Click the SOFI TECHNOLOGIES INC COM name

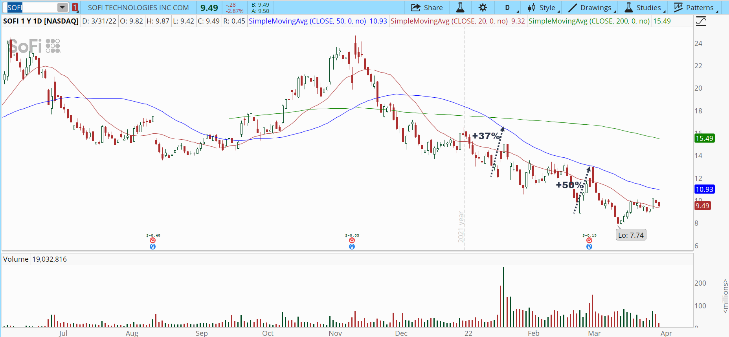pos(138,7)
